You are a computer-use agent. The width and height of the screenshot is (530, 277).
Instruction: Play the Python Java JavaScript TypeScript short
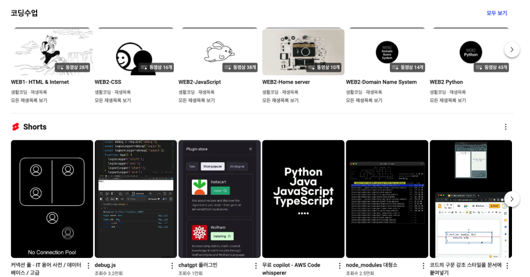pyautogui.click(x=303, y=199)
